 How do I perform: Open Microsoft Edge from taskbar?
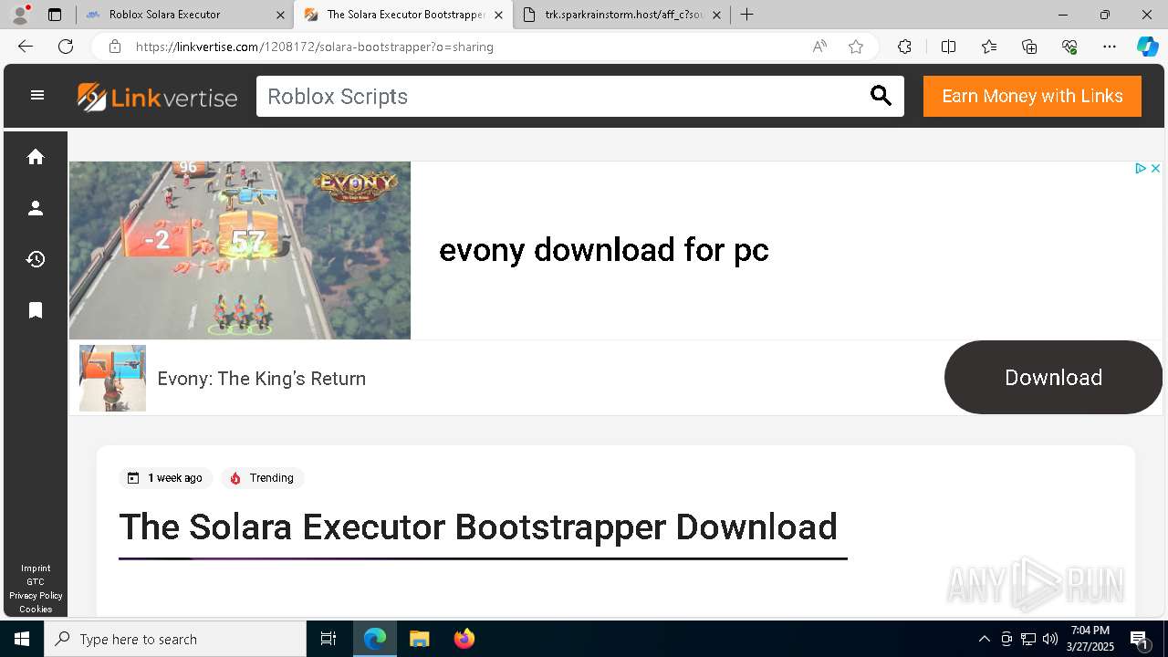[x=375, y=639]
